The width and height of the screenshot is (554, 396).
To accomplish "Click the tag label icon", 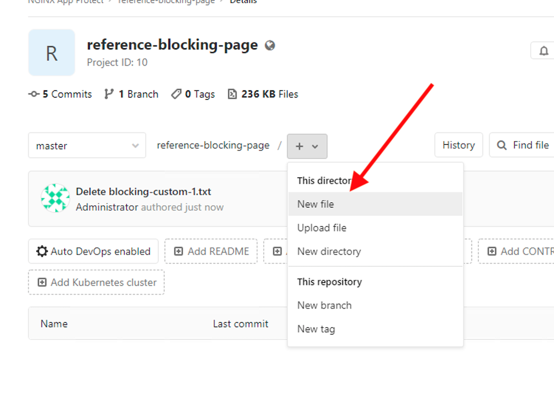I will click(x=176, y=94).
